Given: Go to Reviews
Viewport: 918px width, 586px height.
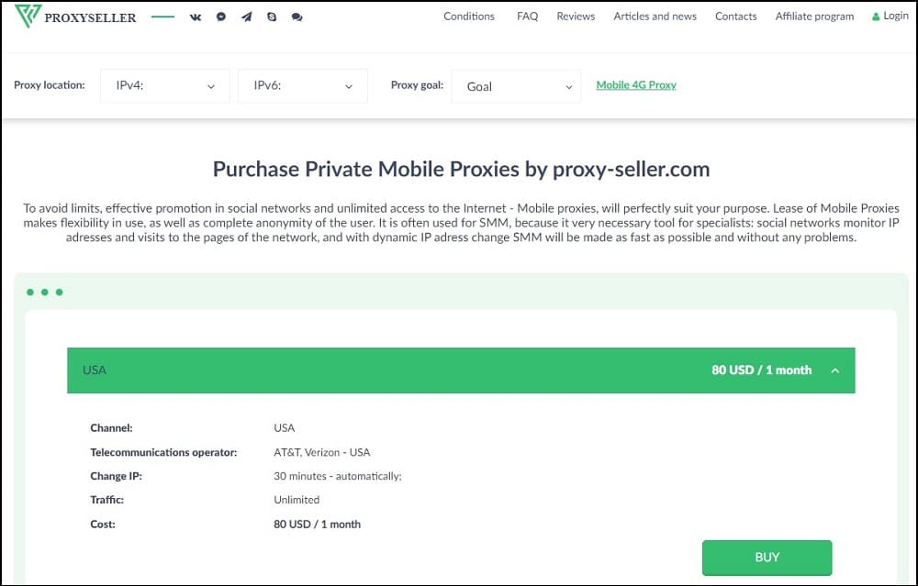Looking at the screenshot, I should [x=576, y=17].
